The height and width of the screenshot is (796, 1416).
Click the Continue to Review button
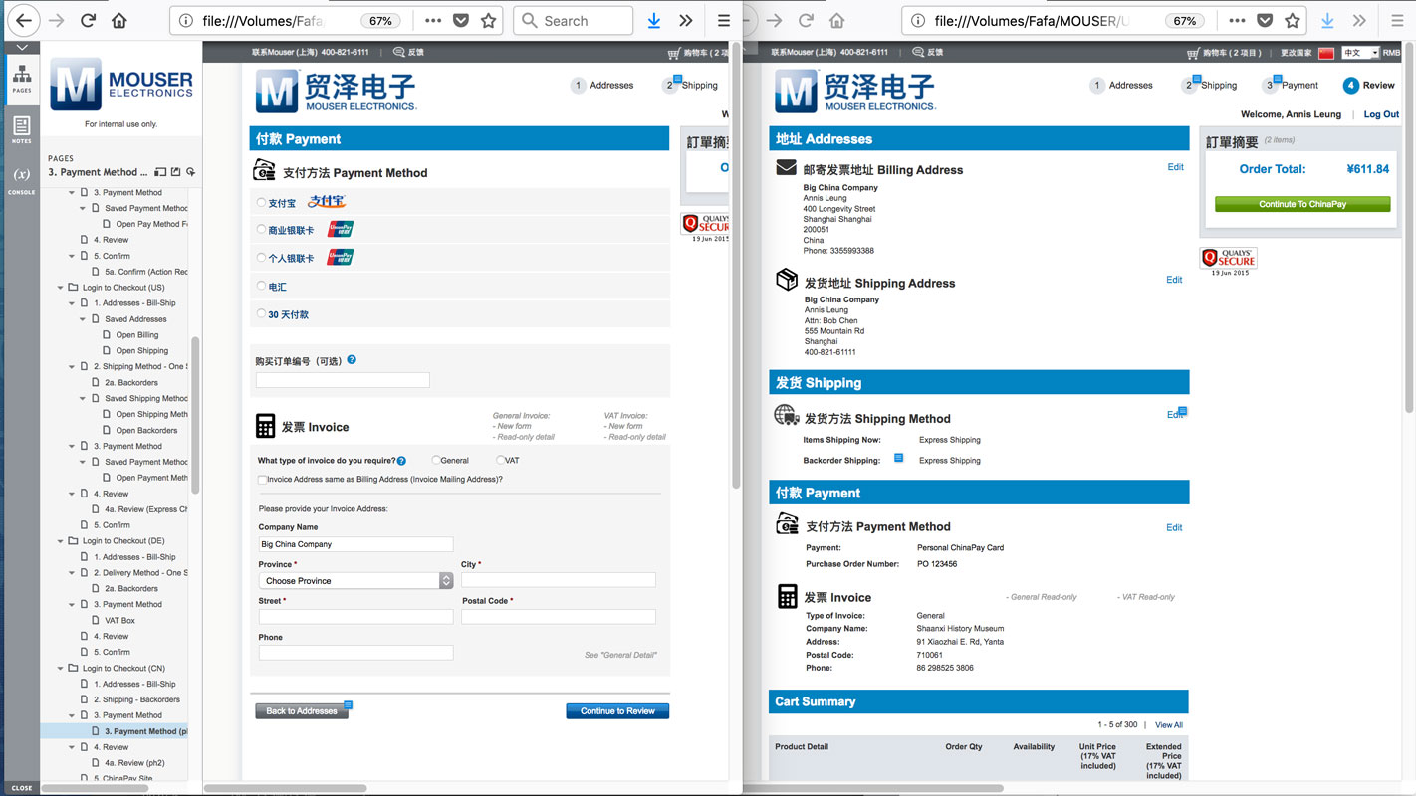(616, 710)
